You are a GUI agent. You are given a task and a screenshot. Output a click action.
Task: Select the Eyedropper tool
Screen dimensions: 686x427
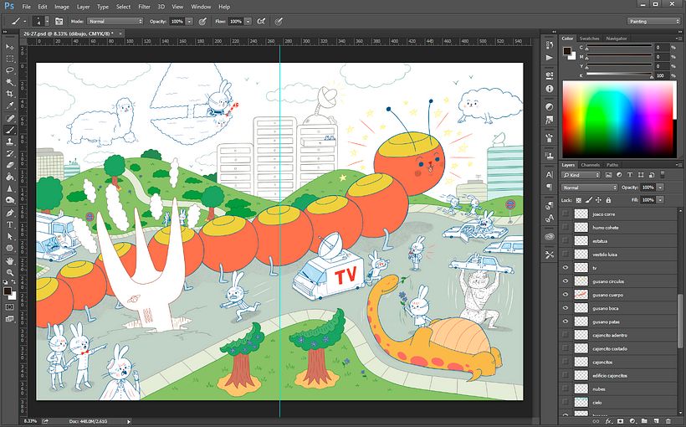(10, 106)
